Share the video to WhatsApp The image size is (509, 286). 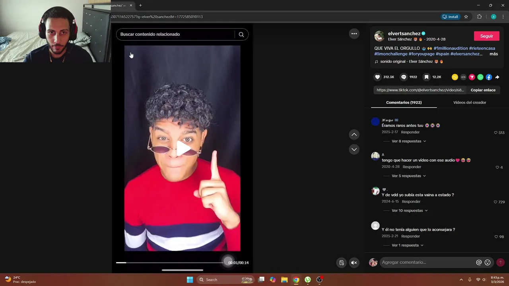coord(480,77)
